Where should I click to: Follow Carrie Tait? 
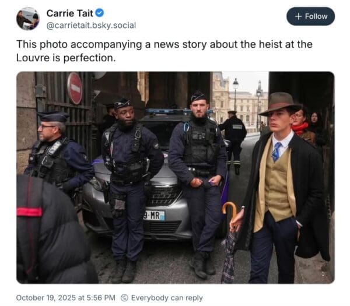[310, 16]
